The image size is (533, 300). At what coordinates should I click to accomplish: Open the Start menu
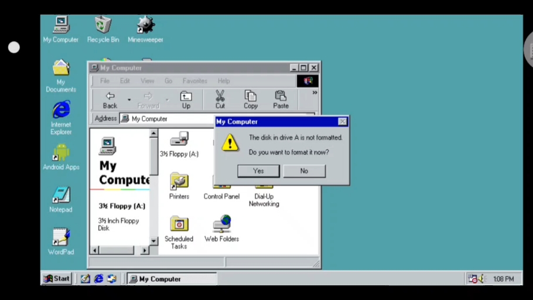click(56, 278)
